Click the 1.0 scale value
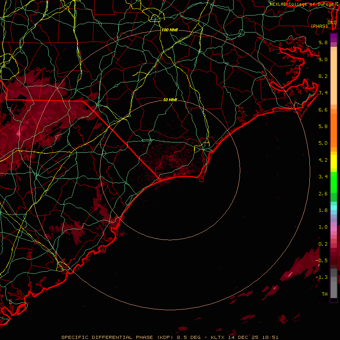Screen dimensions: 340x340 323,227
